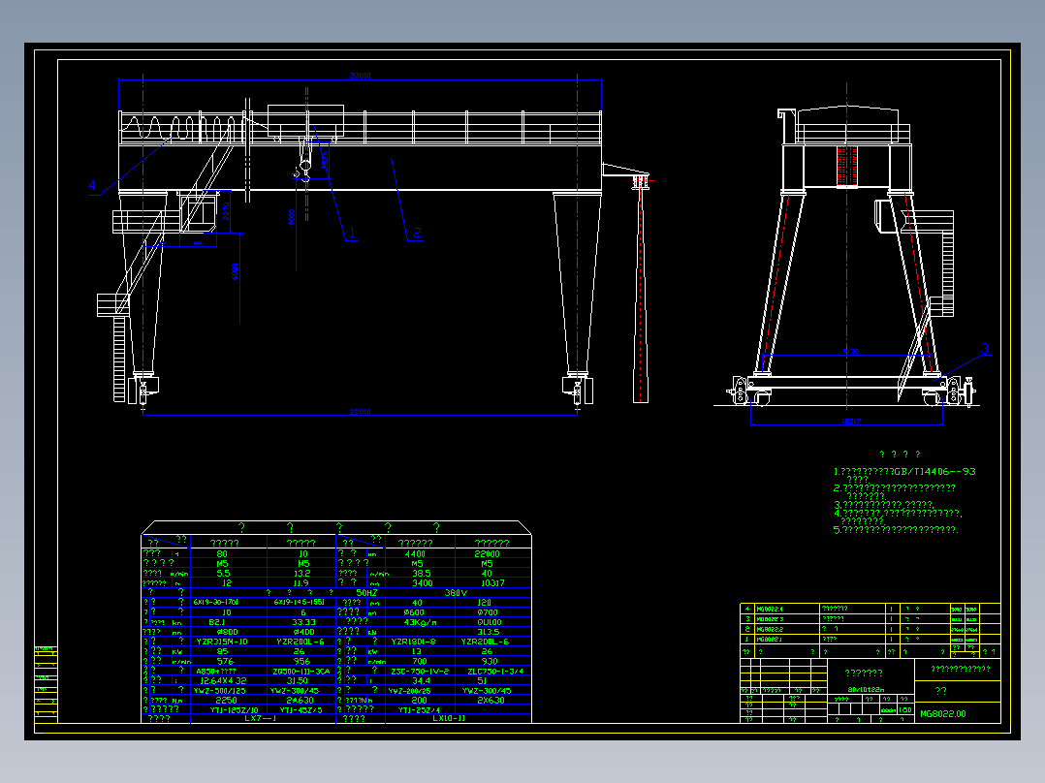The width and height of the screenshot is (1045, 783).
Task: Click the MG8022.1 parts list entry
Action: [x=769, y=640]
